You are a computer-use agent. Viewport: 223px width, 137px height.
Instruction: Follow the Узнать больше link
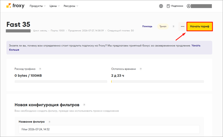[196, 46]
